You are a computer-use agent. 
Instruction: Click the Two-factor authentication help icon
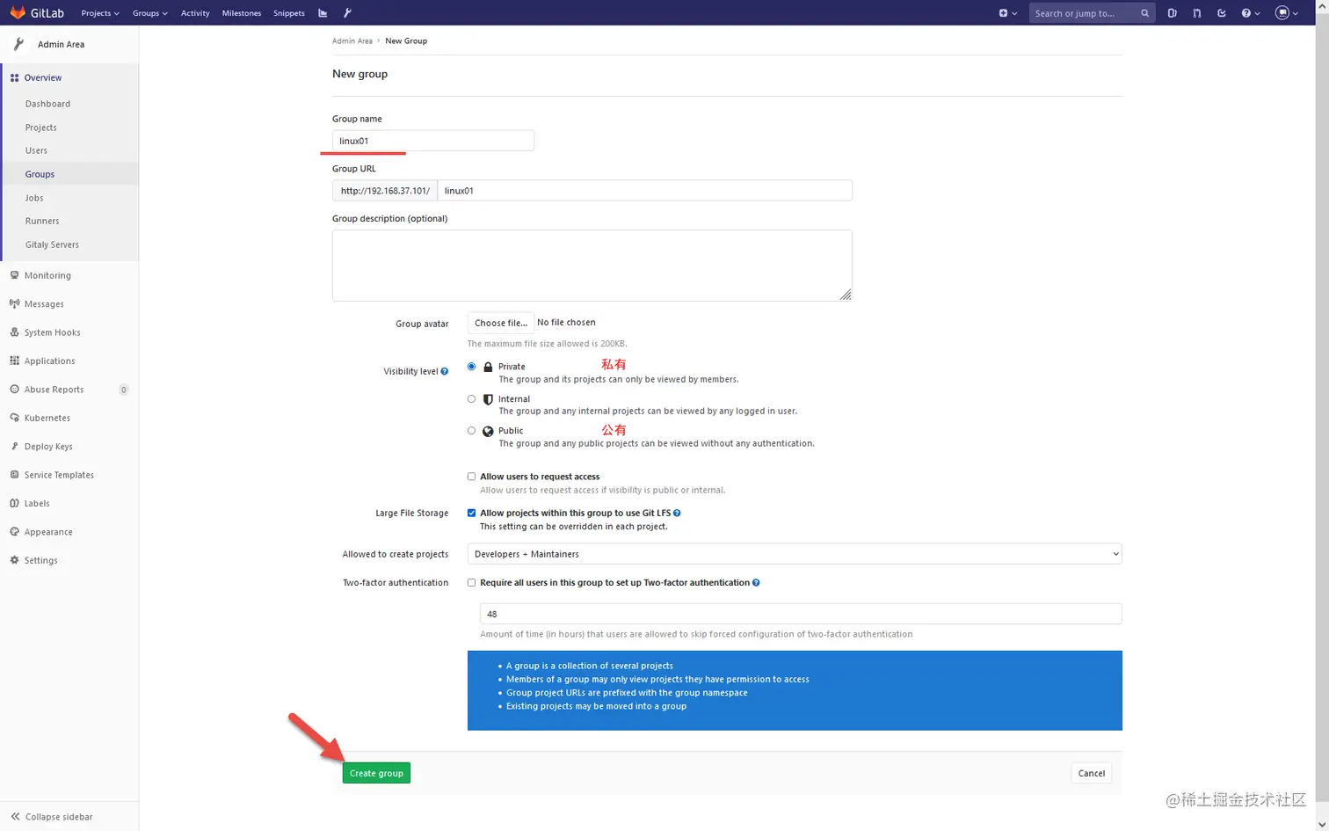point(756,582)
